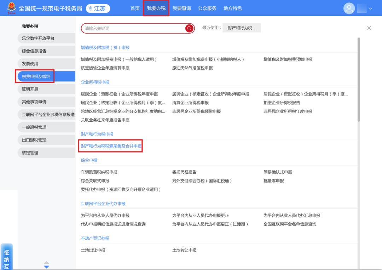Open 车辆购置税纳税申报
Screen dimensions: 382x270
pos(99,172)
